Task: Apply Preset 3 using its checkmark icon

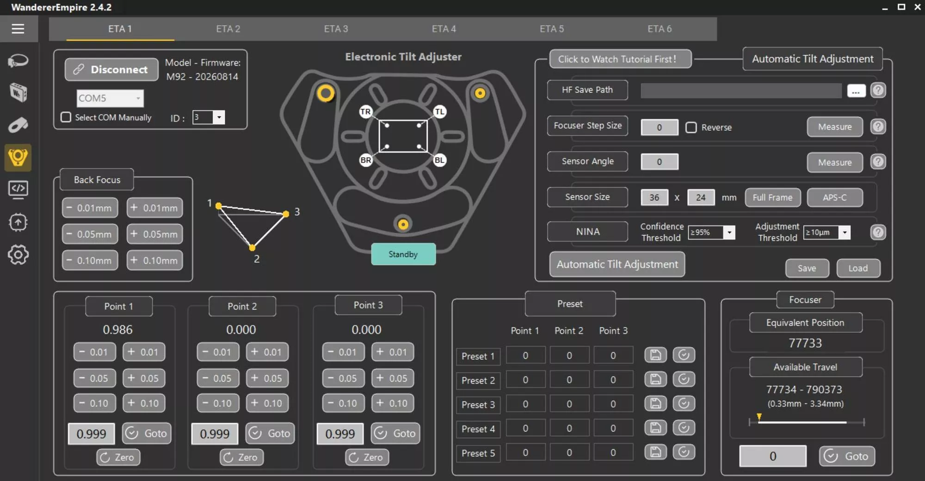Action: click(x=684, y=404)
